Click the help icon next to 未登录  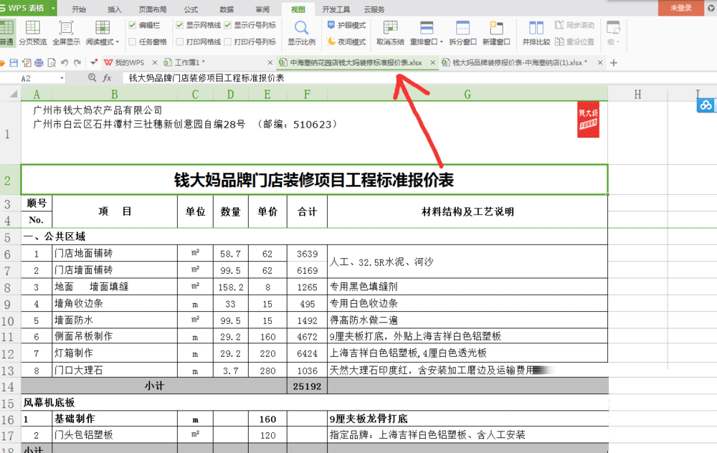coord(711,8)
